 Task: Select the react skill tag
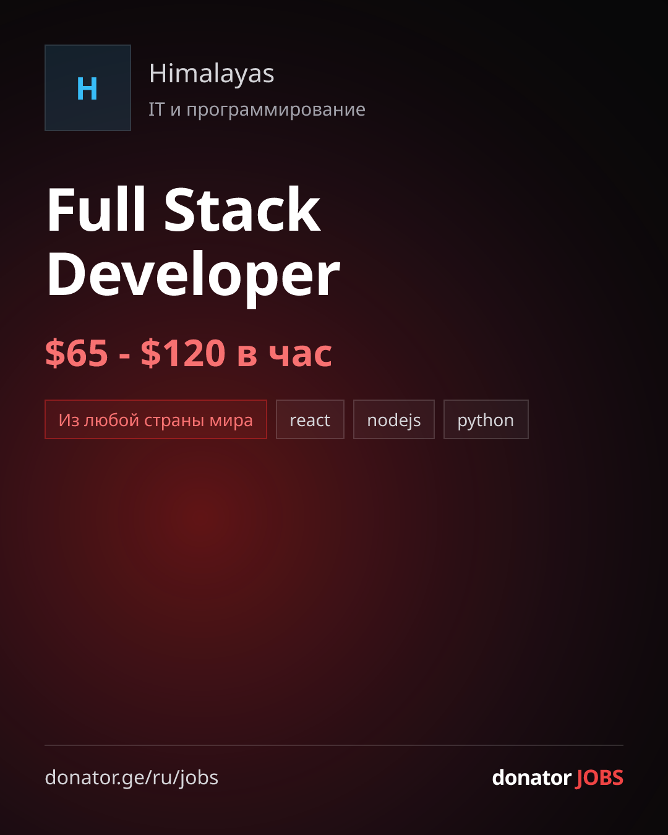point(310,419)
